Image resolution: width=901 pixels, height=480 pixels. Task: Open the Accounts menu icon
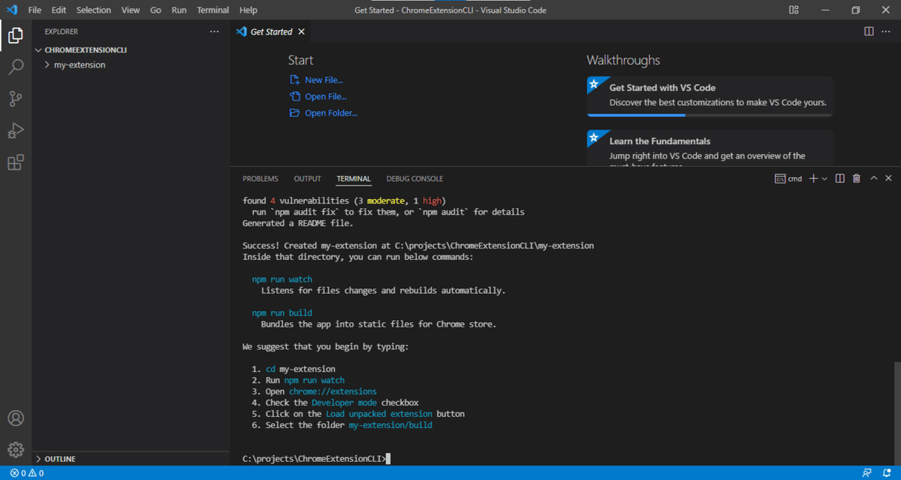[x=15, y=418]
